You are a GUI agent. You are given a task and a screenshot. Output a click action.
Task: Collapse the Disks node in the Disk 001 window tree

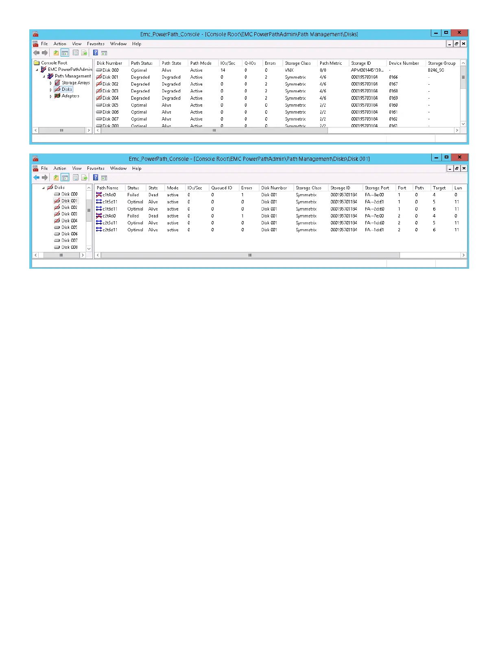tap(44, 188)
